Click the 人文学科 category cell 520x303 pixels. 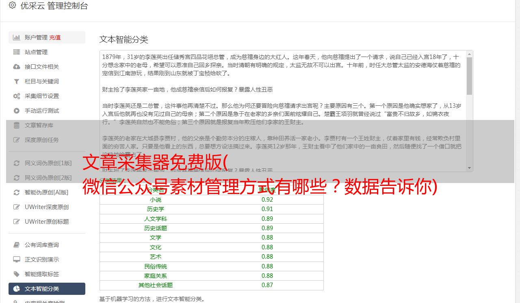[x=156, y=219]
